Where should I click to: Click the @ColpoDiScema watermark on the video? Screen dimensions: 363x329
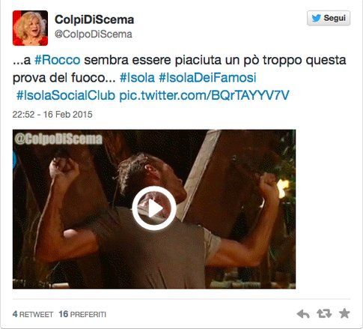click(x=58, y=139)
